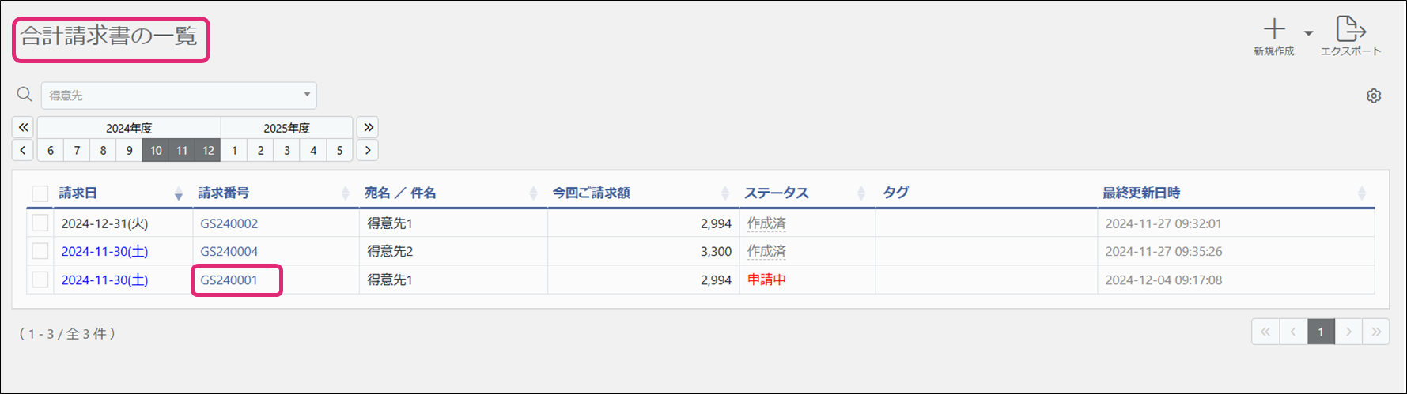Select the 2025年度 fiscal year
1407x394 pixels.
pos(286,128)
